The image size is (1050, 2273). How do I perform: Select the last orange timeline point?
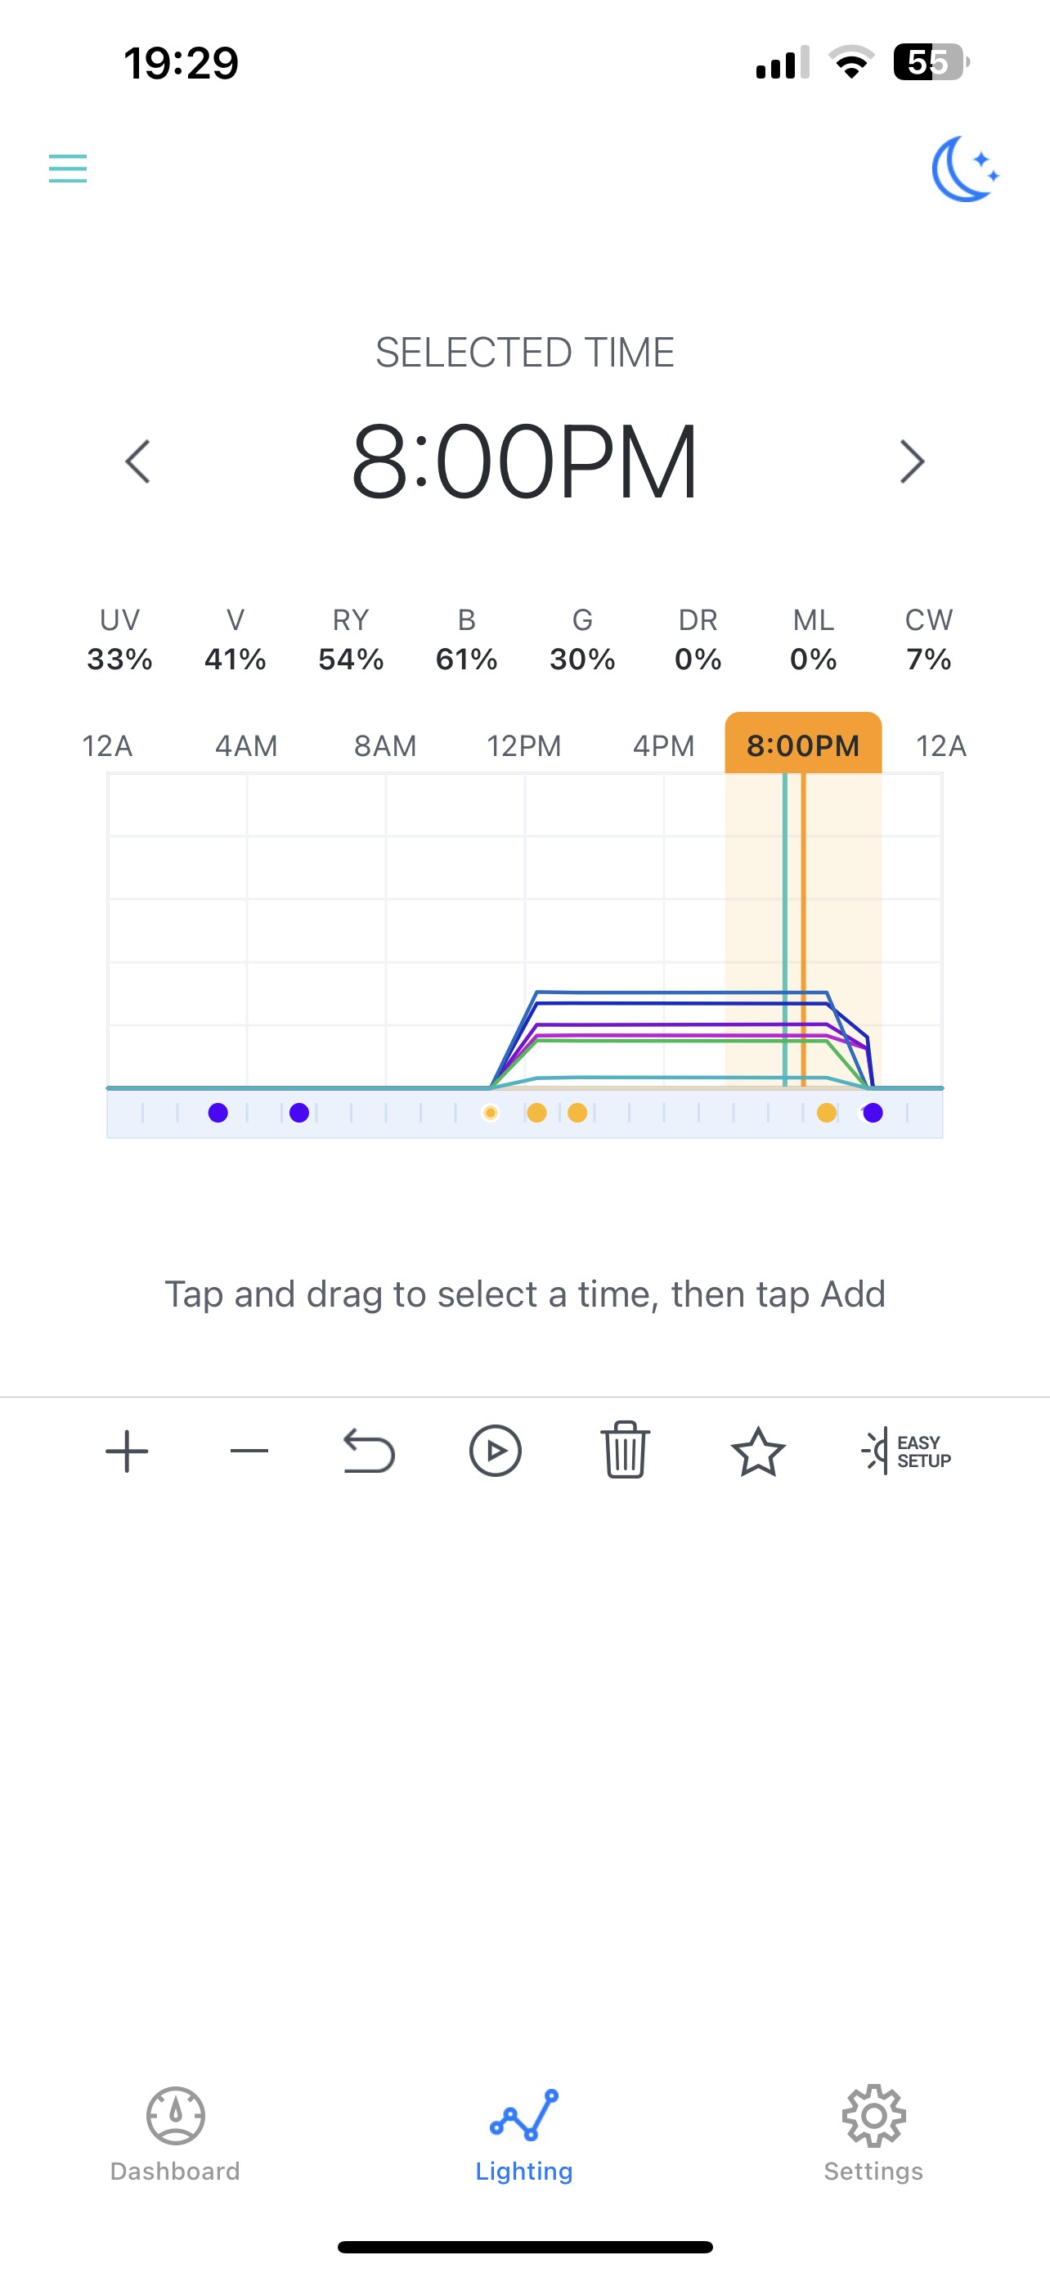(x=826, y=1113)
